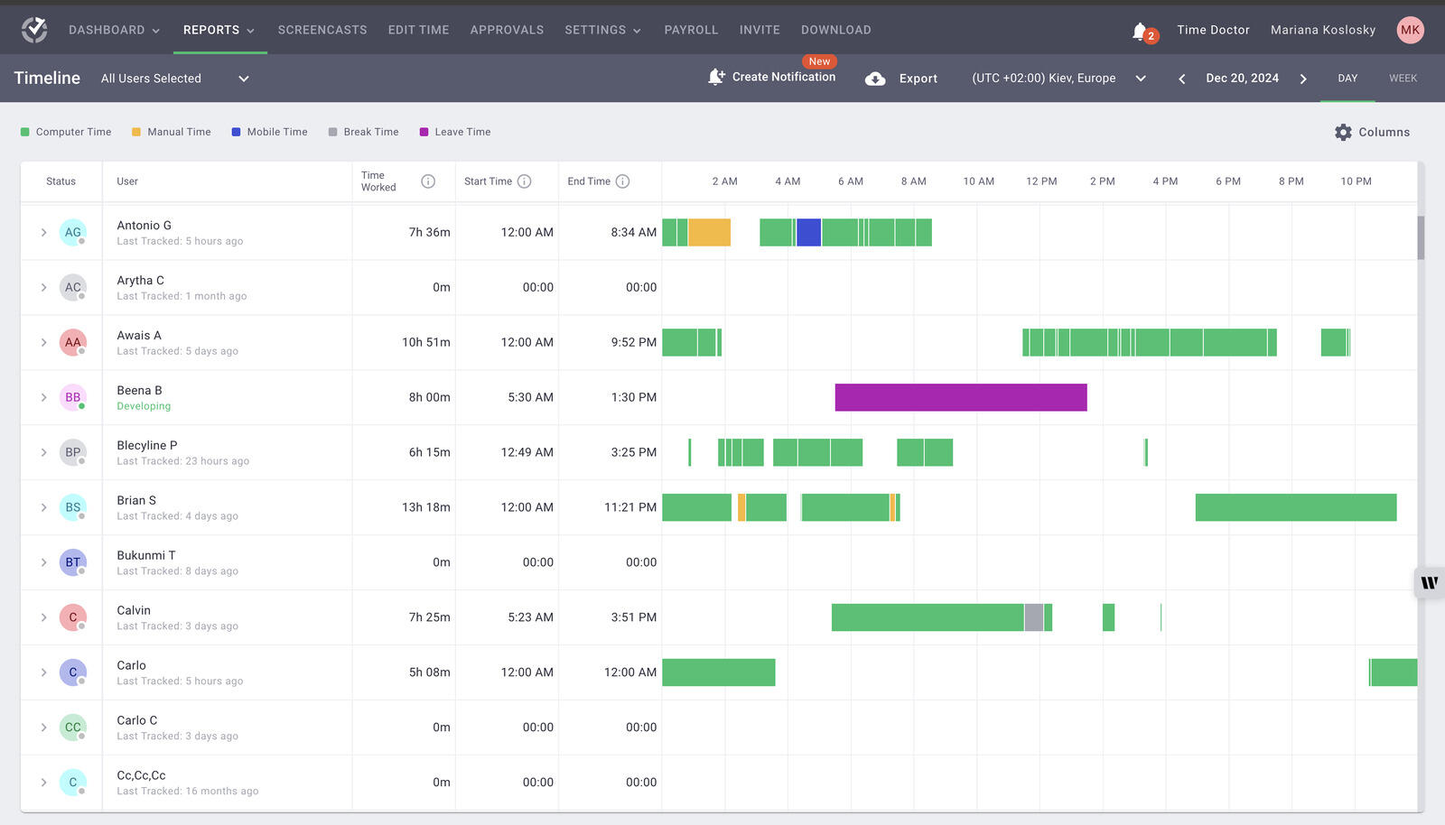Click Beena B's purple leave time bar
Screen dimensions: 1445x825
tap(960, 397)
